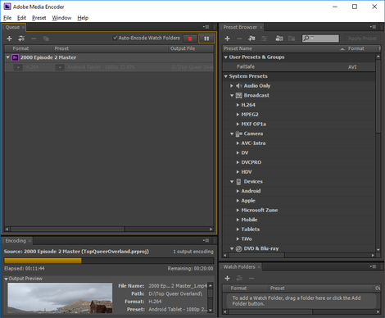The height and width of the screenshot is (318, 385).
Task: Collapse the Broadcast category
Action: 232,95
